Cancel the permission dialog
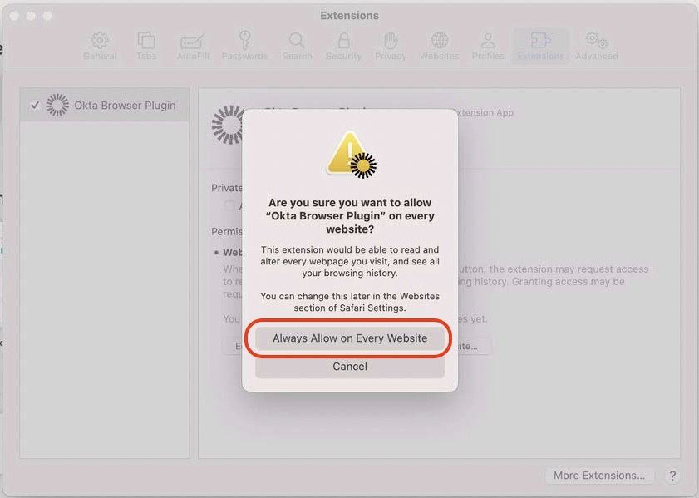Screen dimensions: 699x498 (350, 367)
